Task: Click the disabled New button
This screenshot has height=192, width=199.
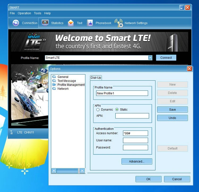Action: (172, 85)
